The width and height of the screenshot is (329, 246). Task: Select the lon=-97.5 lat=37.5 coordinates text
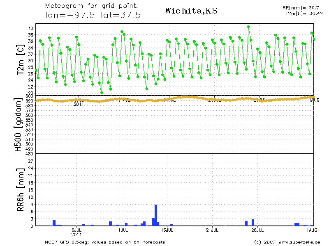[x=93, y=15]
